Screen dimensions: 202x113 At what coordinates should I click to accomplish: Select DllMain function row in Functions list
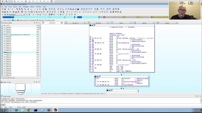20,52
